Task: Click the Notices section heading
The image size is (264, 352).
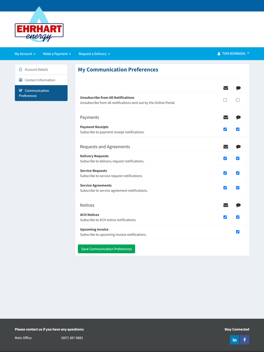Action: click(x=87, y=205)
